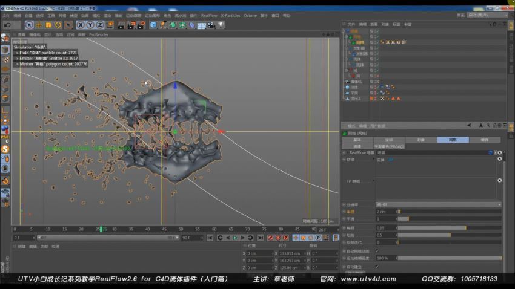The height and width of the screenshot is (289, 515).
Task: Collapse the 域 group node
Action: [346, 71]
